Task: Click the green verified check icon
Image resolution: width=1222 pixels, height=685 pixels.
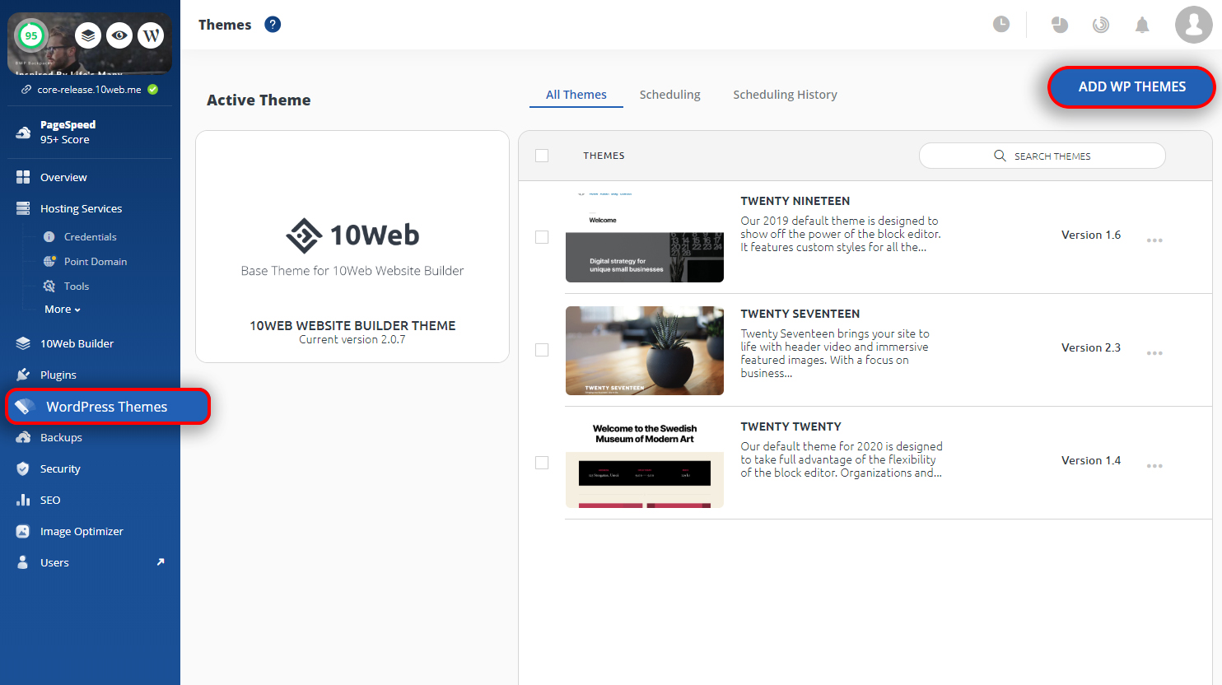Action: tap(152, 90)
